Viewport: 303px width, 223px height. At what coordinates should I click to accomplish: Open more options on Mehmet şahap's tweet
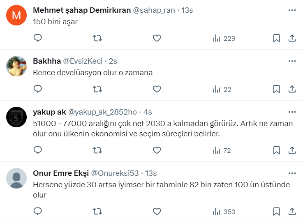292,10
